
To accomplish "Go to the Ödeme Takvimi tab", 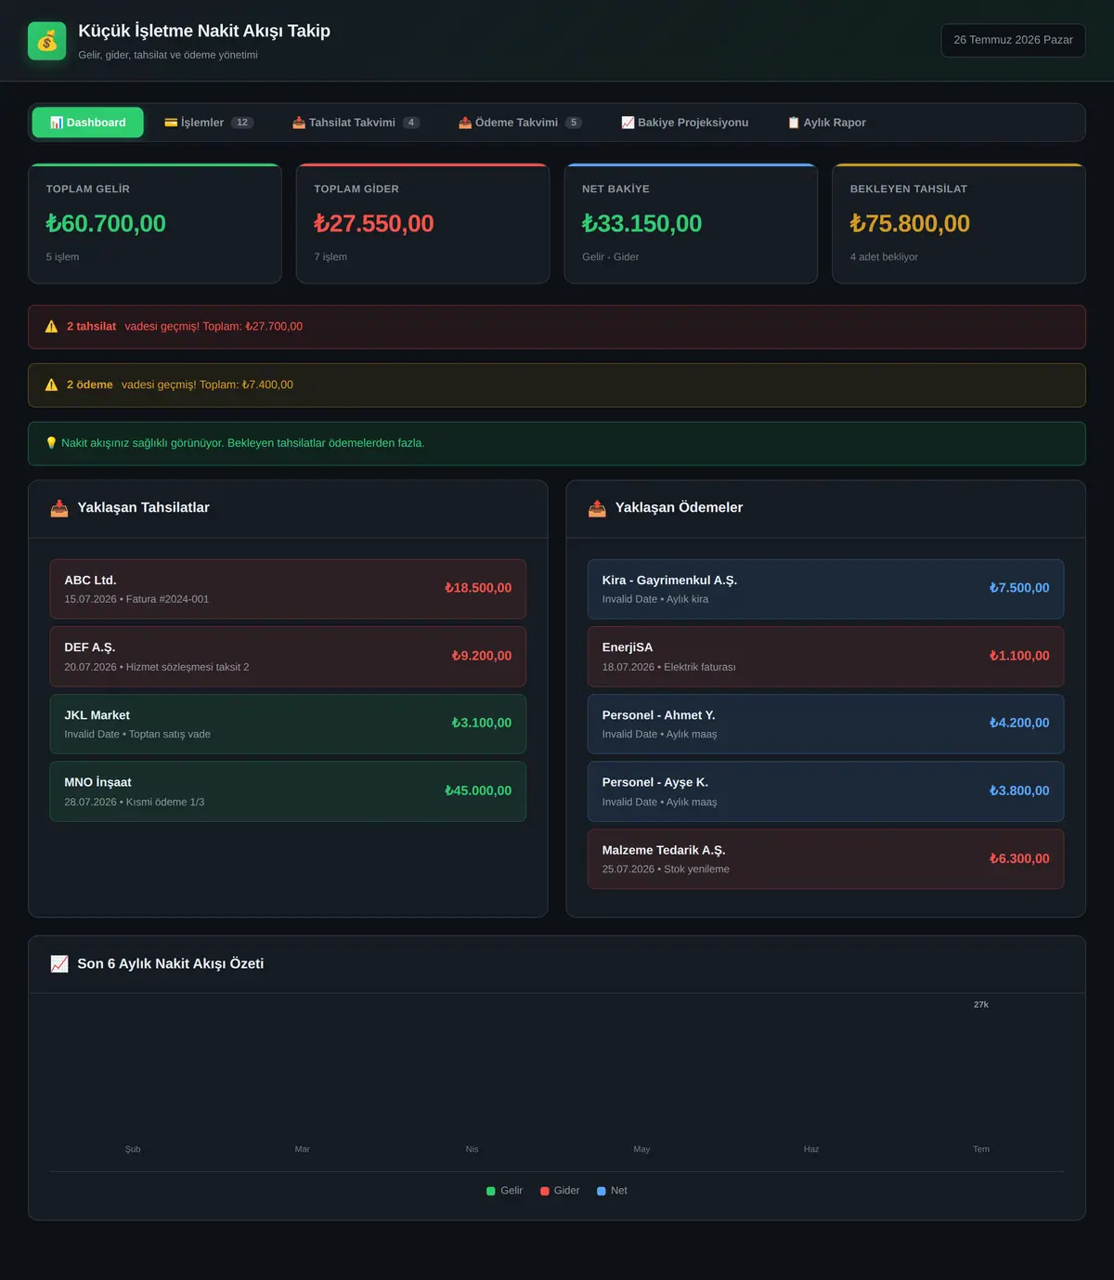I will pos(521,123).
